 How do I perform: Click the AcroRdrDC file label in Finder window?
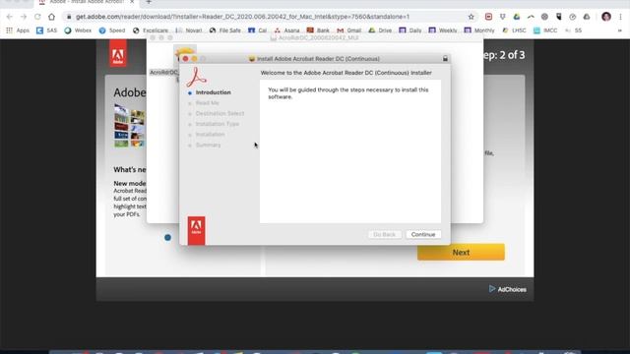pos(163,72)
